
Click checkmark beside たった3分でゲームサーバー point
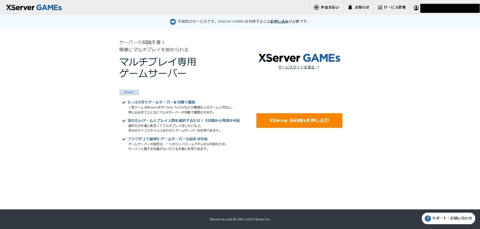pos(124,103)
